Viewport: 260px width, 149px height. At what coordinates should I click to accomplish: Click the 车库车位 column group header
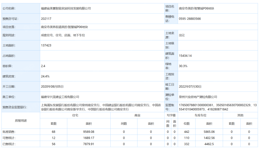200,115
